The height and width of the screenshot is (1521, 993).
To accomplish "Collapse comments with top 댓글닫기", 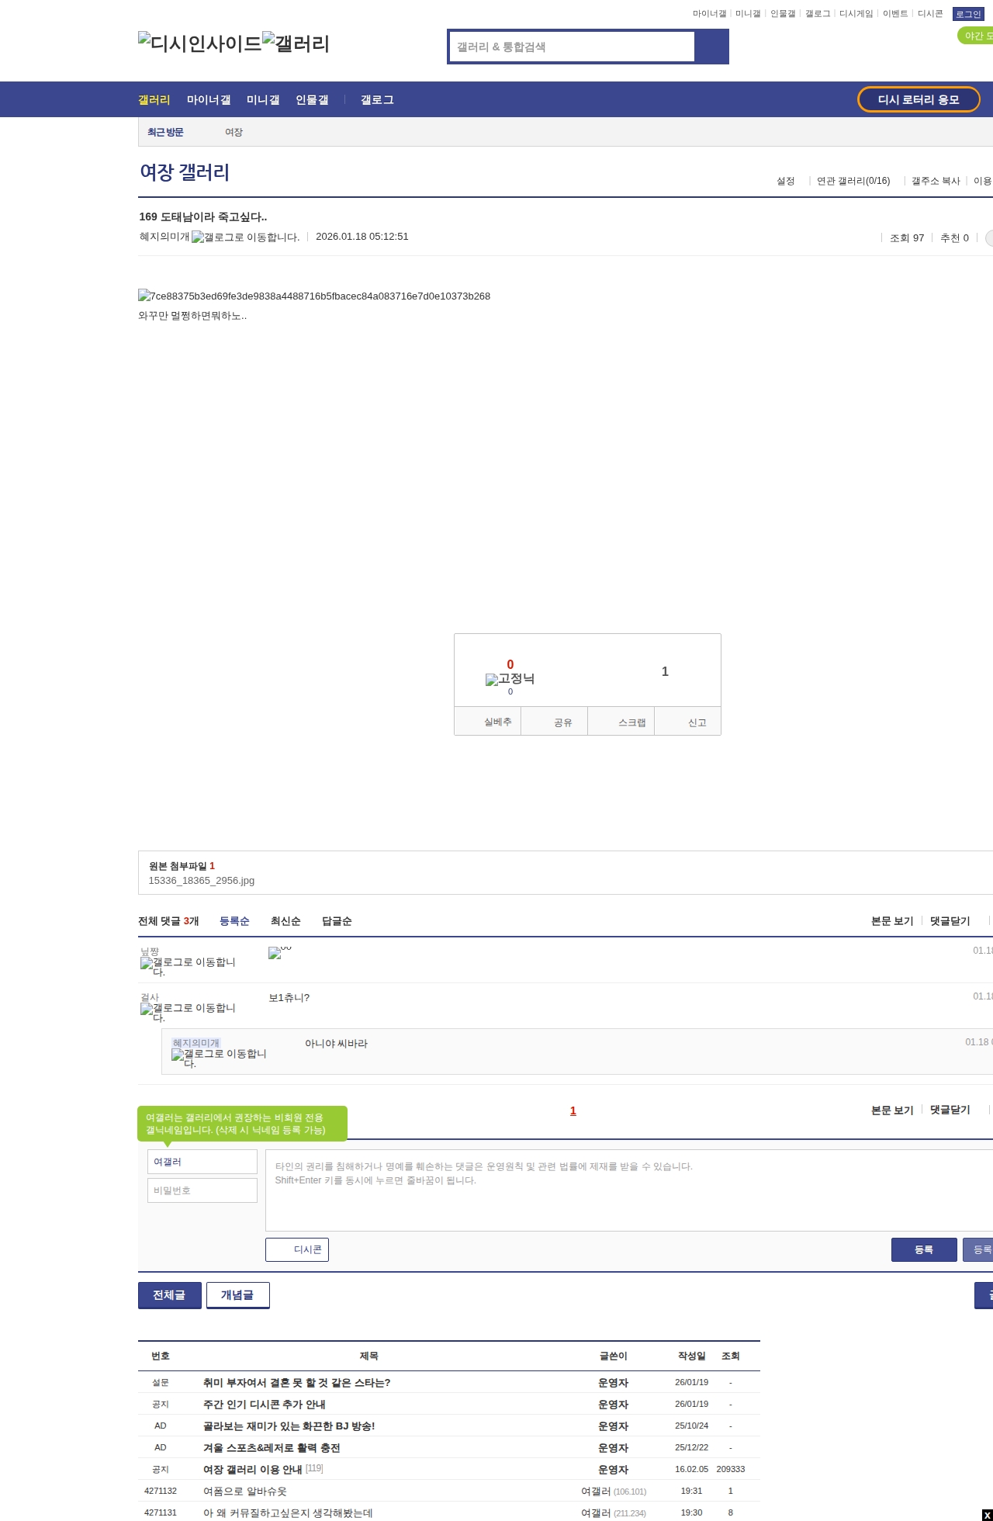I will (950, 921).
